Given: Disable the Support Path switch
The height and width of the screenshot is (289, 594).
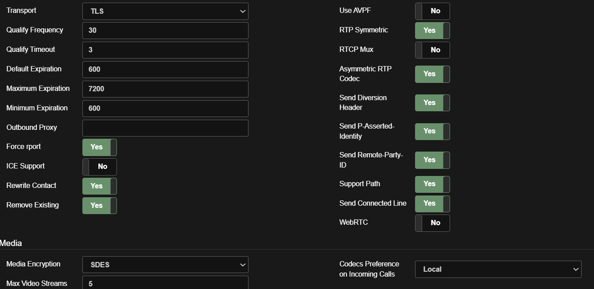Looking at the screenshot, I should 432,184.
